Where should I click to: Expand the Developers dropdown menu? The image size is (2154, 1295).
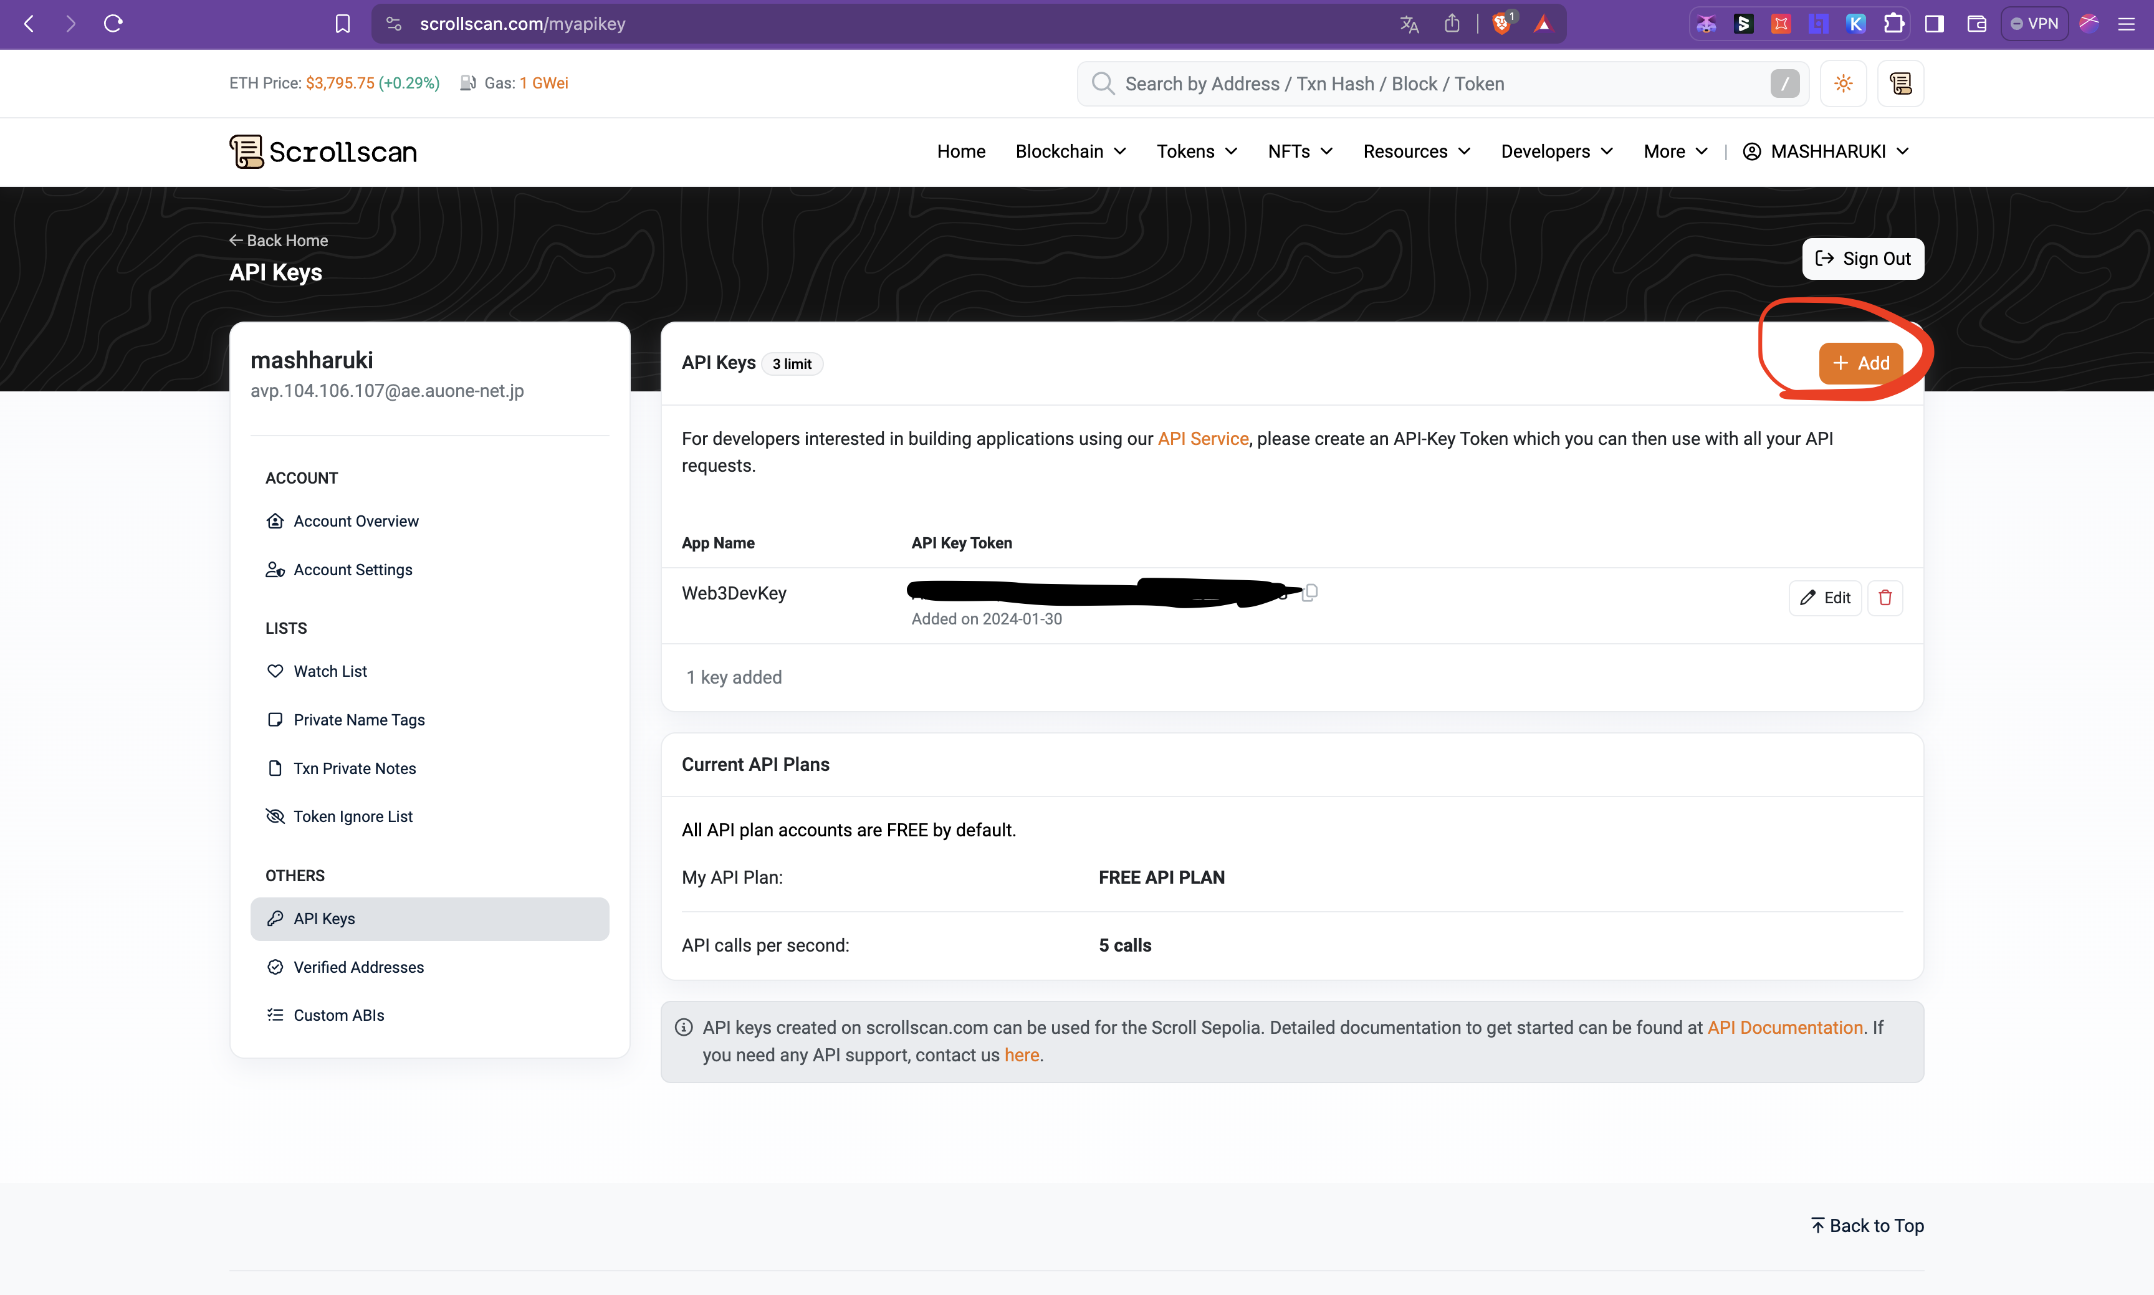coord(1556,152)
